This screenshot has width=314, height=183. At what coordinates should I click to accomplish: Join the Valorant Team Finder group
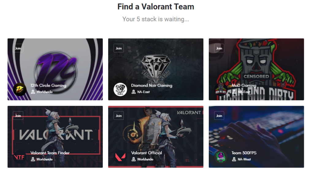(18, 116)
